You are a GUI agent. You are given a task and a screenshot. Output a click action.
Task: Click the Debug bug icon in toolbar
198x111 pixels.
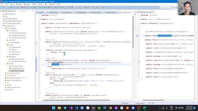pyautogui.click(x=40, y=7)
